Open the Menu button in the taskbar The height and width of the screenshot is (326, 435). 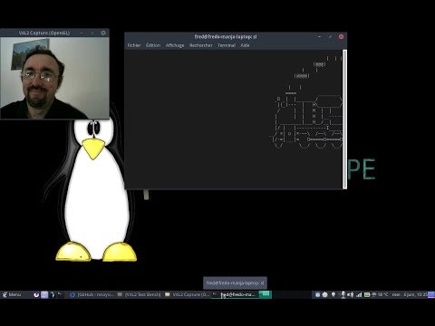pyautogui.click(x=12, y=294)
